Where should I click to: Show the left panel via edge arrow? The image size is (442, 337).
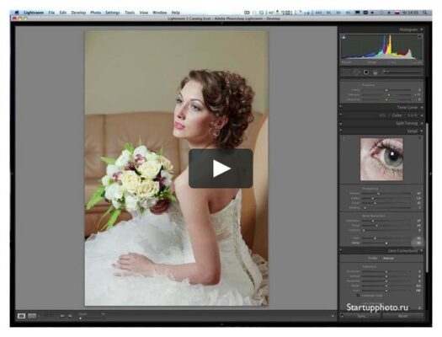[12, 174]
